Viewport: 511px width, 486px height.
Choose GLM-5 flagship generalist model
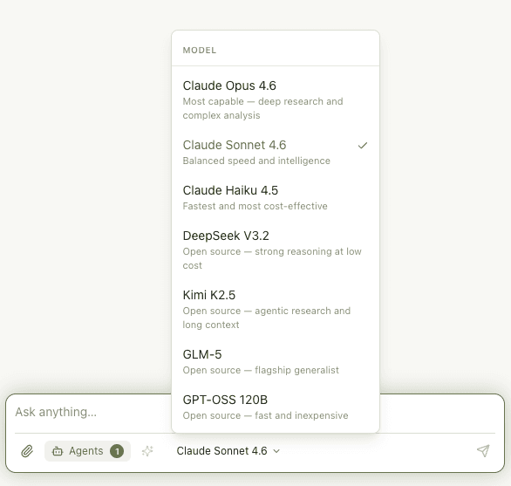(276, 362)
